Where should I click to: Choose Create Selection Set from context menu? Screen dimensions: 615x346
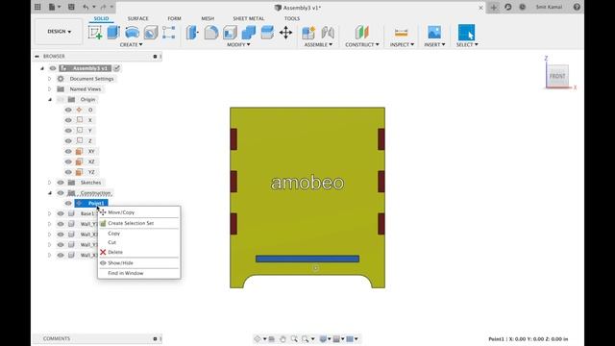(x=139, y=223)
